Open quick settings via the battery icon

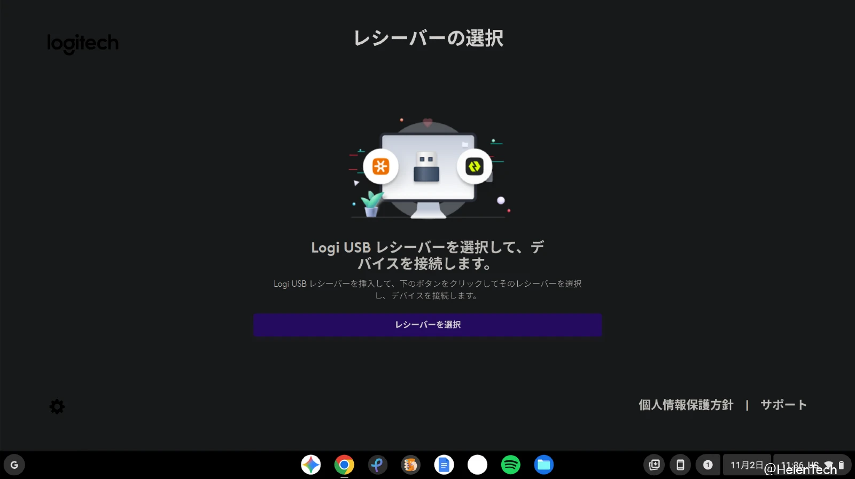coord(841,465)
